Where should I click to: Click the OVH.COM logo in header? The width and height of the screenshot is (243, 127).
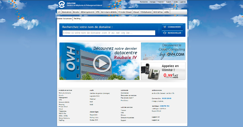[x=80, y=4]
